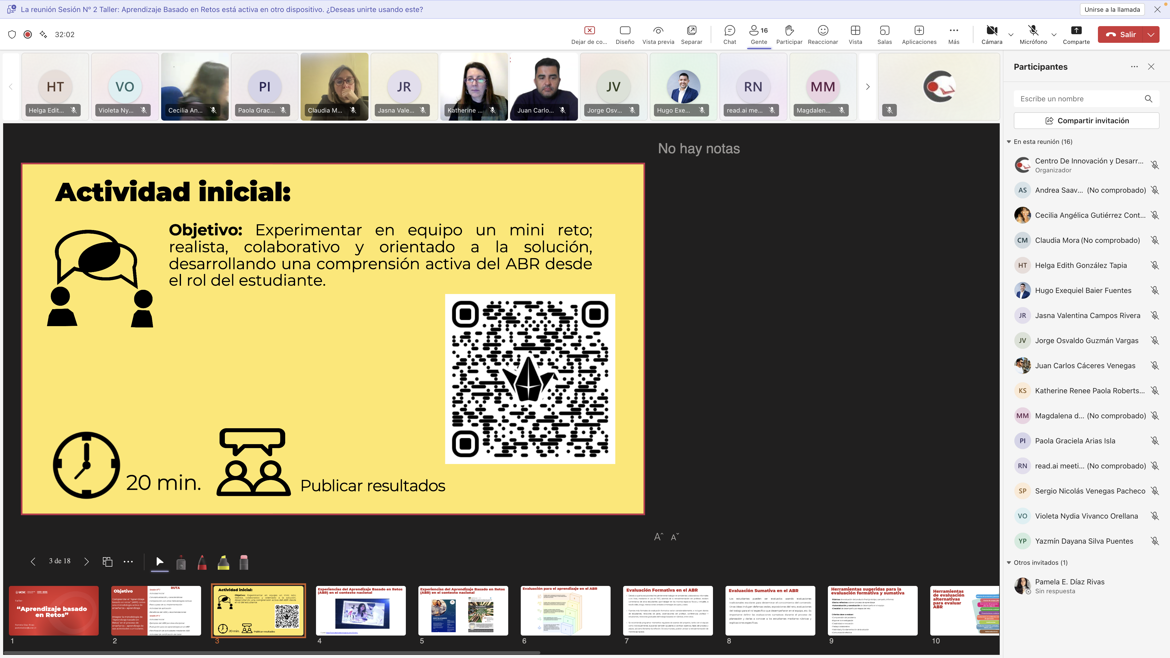Collapse the En esta reunión (16) list
The width and height of the screenshot is (1170, 658).
click(x=1009, y=142)
